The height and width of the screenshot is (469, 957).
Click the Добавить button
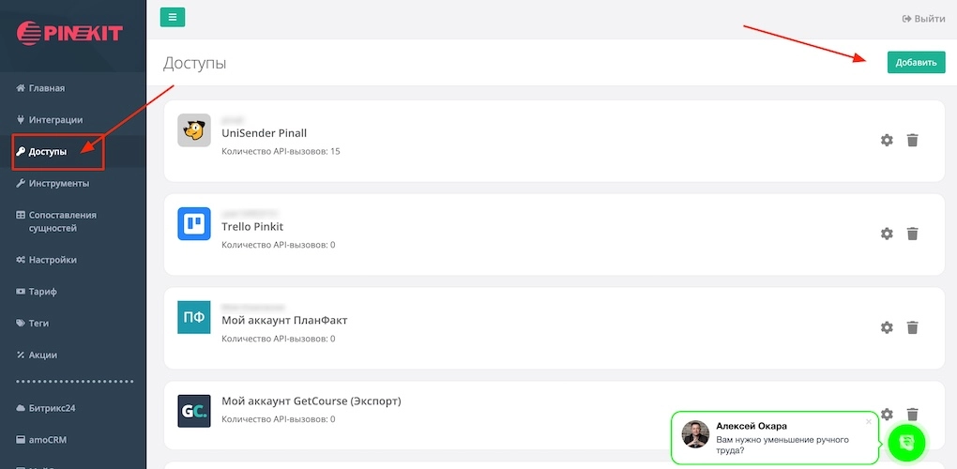coord(916,63)
